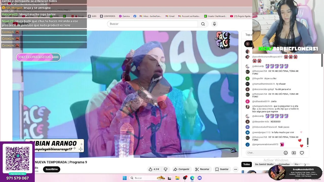
Task: Click the video title NUEVA TEMPORADA Programa 9
Action: (x=61, y=162)
